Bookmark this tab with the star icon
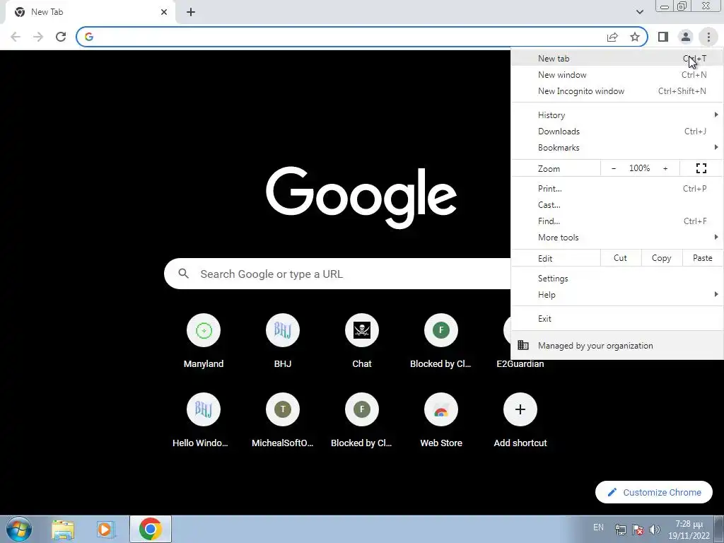 635,37
